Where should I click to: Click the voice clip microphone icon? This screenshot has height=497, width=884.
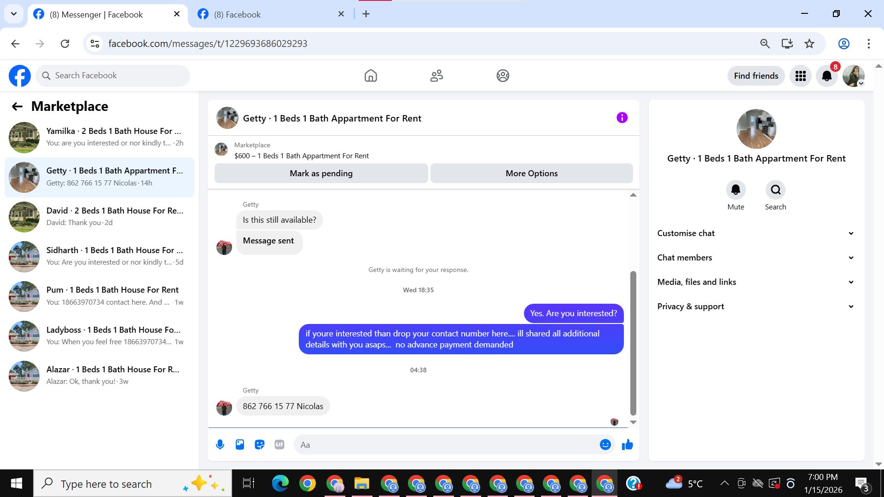point(220,445)
